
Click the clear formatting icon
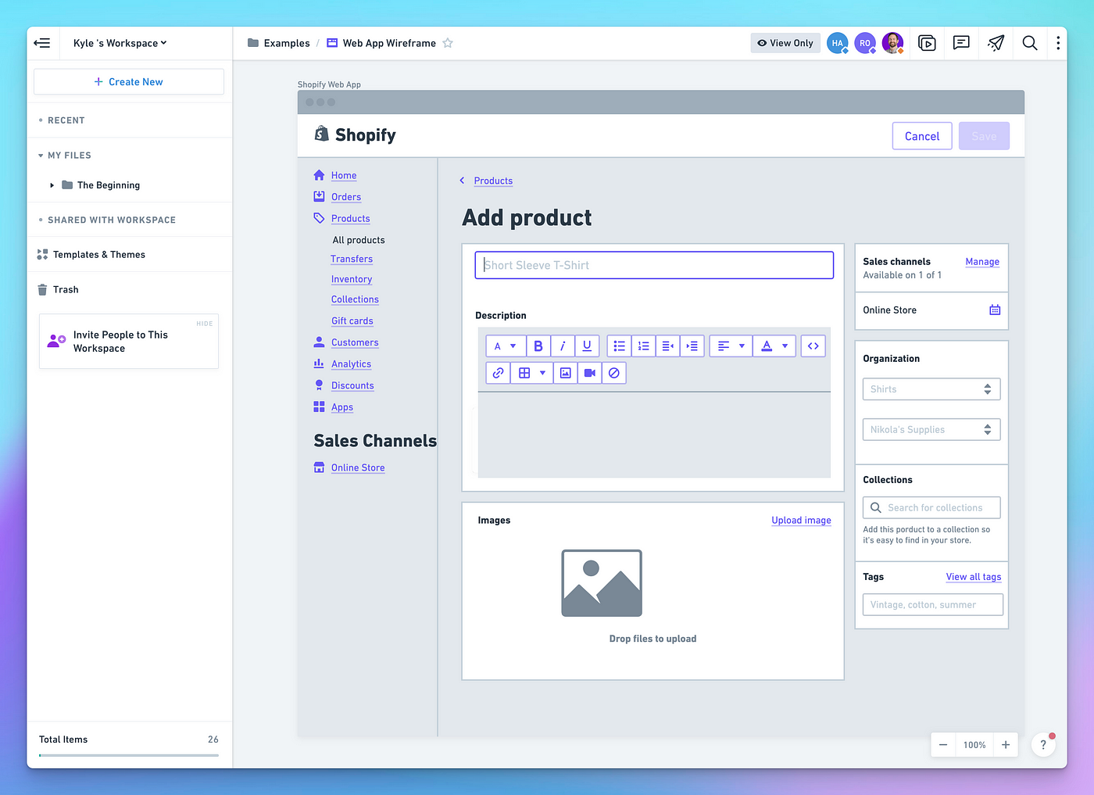tap(614, 373)
